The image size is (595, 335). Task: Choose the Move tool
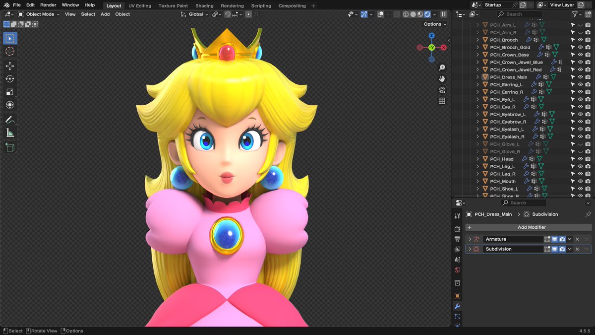[x=10, y=66]
